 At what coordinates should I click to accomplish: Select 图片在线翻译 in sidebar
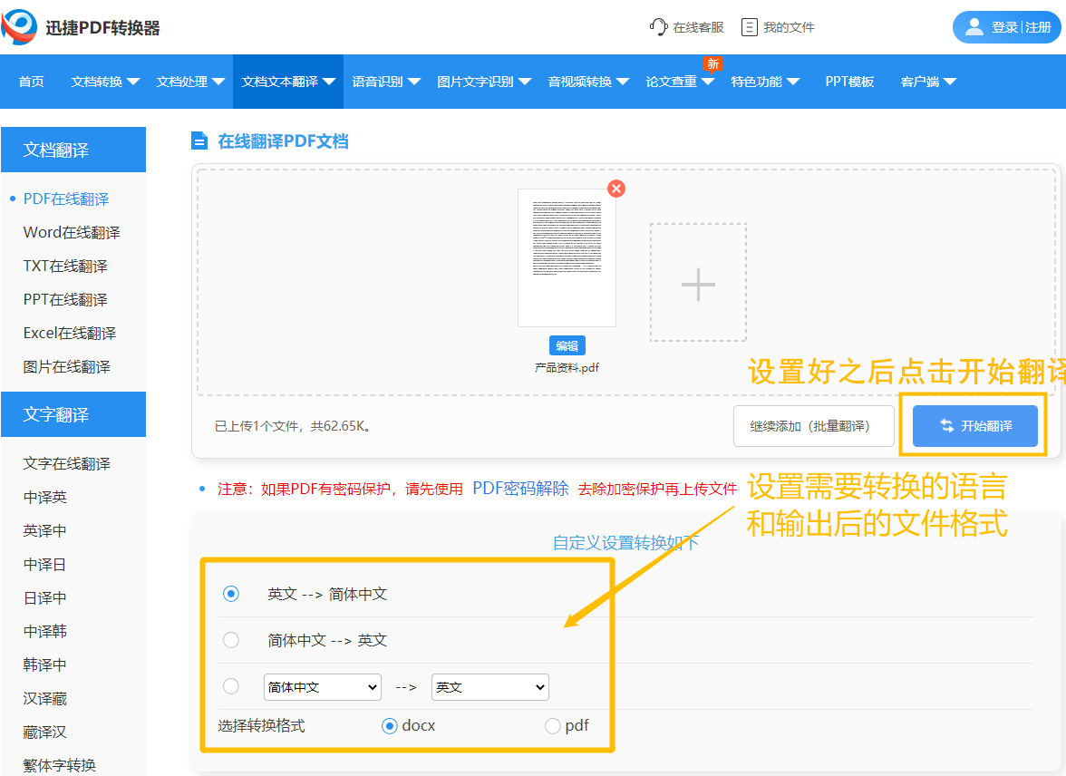pyautogui.click(x=67, y=366)
